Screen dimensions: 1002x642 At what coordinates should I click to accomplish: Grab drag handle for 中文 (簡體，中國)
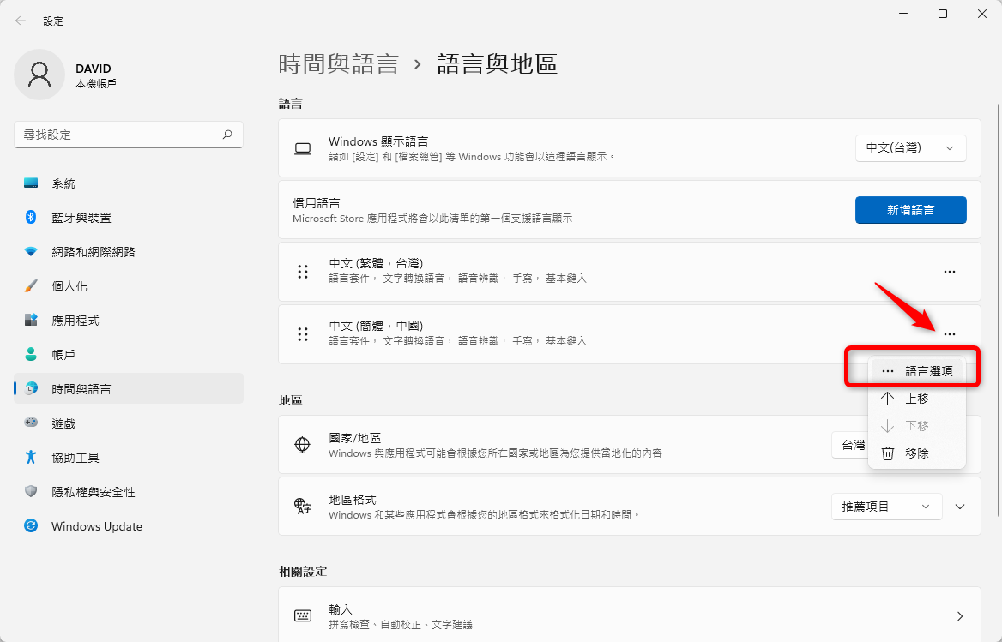(303, 334)
